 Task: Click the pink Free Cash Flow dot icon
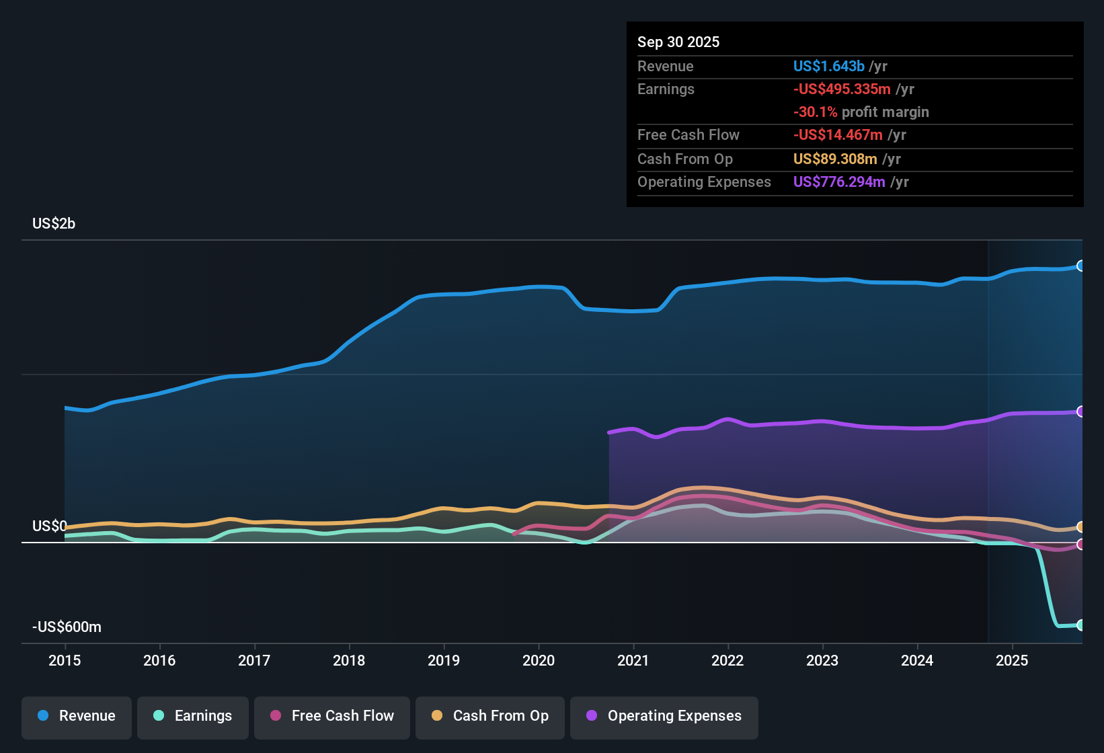tap(274, 716)
